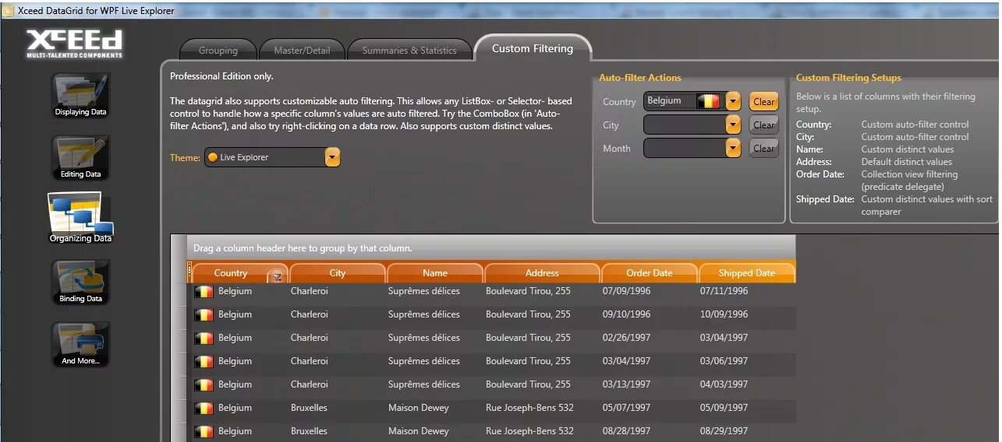Click the group-by drop area text
Screen dimensions: 1002x442
coord(303,248)
